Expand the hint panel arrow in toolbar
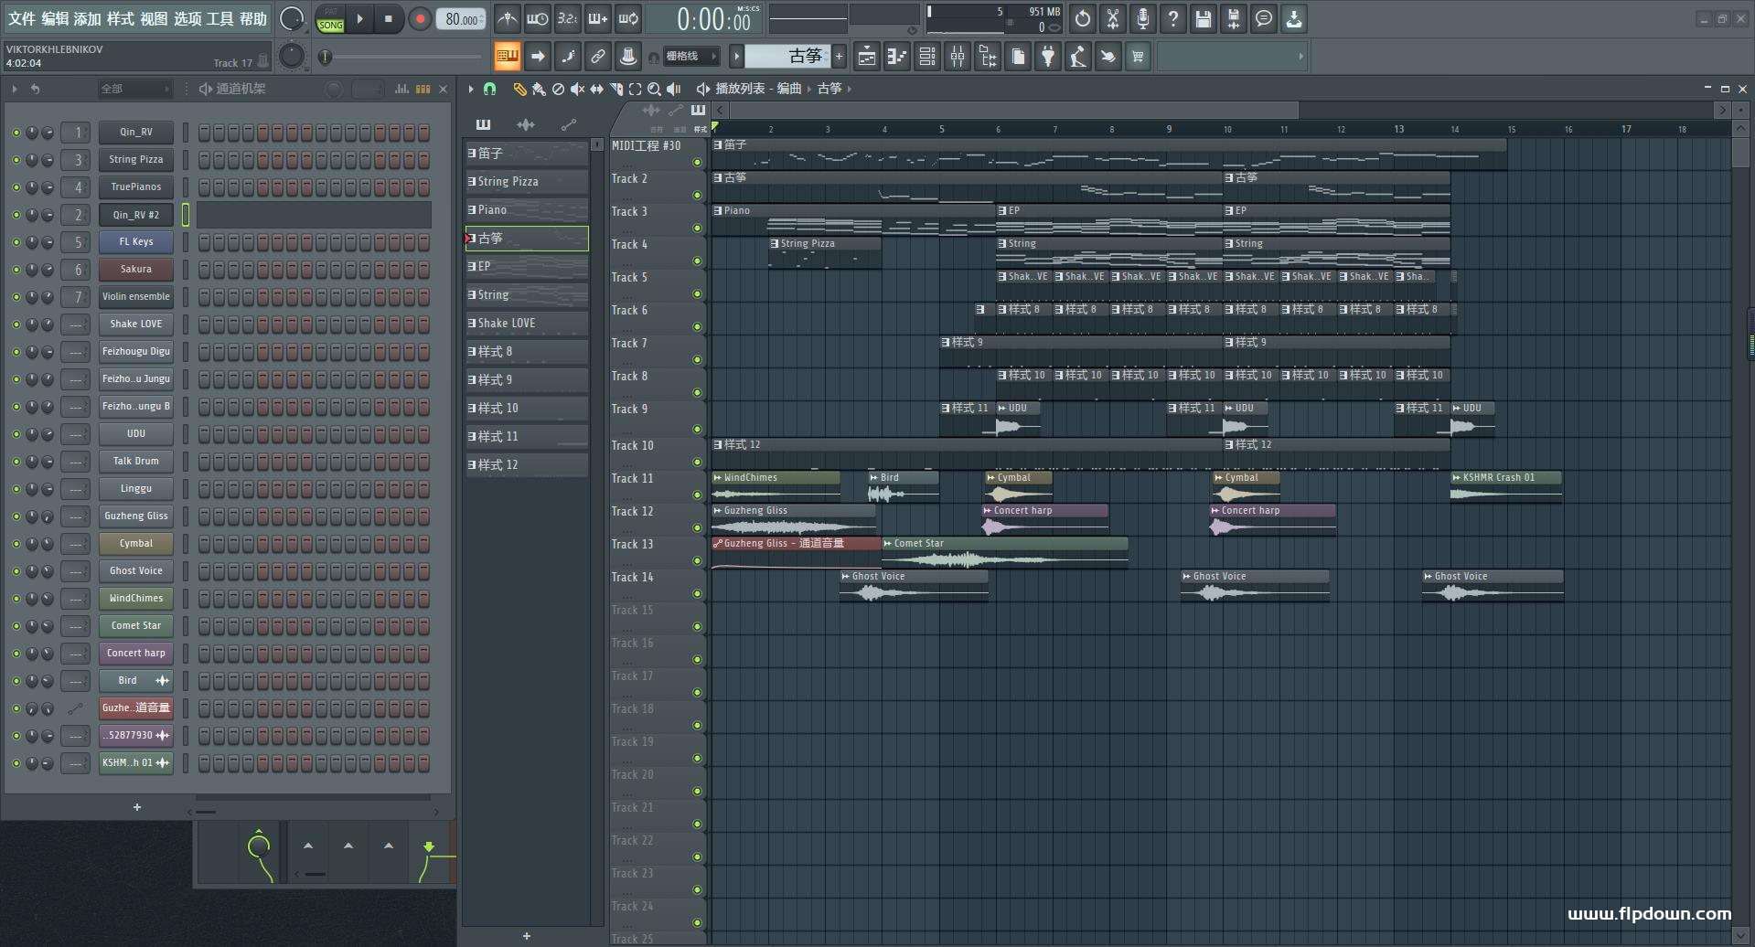 pyautogui.click(x=1300, y=57)
